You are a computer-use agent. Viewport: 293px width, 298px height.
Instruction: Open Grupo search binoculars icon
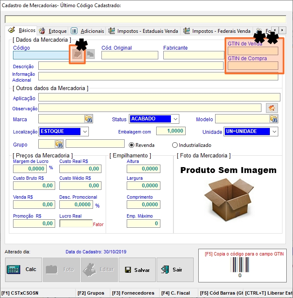pos(59,144)
